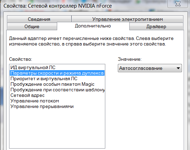Click the dropdown arrow beside Автосогласование

[x=178, y=68]
